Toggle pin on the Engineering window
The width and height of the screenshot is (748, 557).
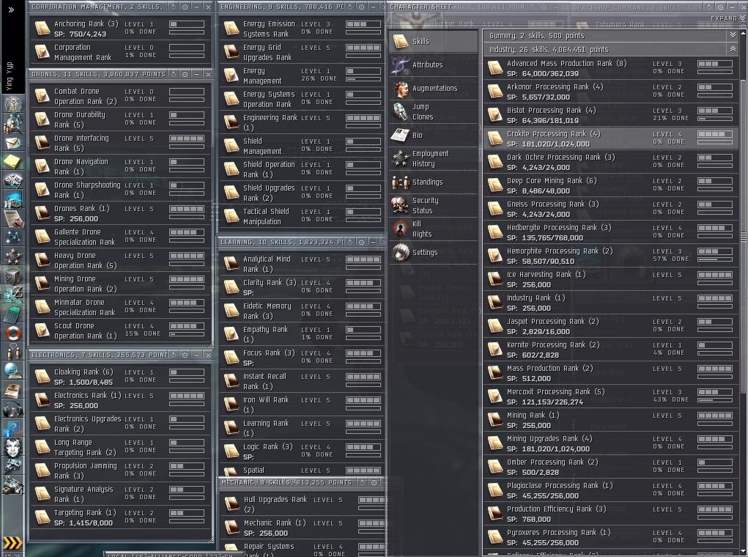tap(350, 7)
